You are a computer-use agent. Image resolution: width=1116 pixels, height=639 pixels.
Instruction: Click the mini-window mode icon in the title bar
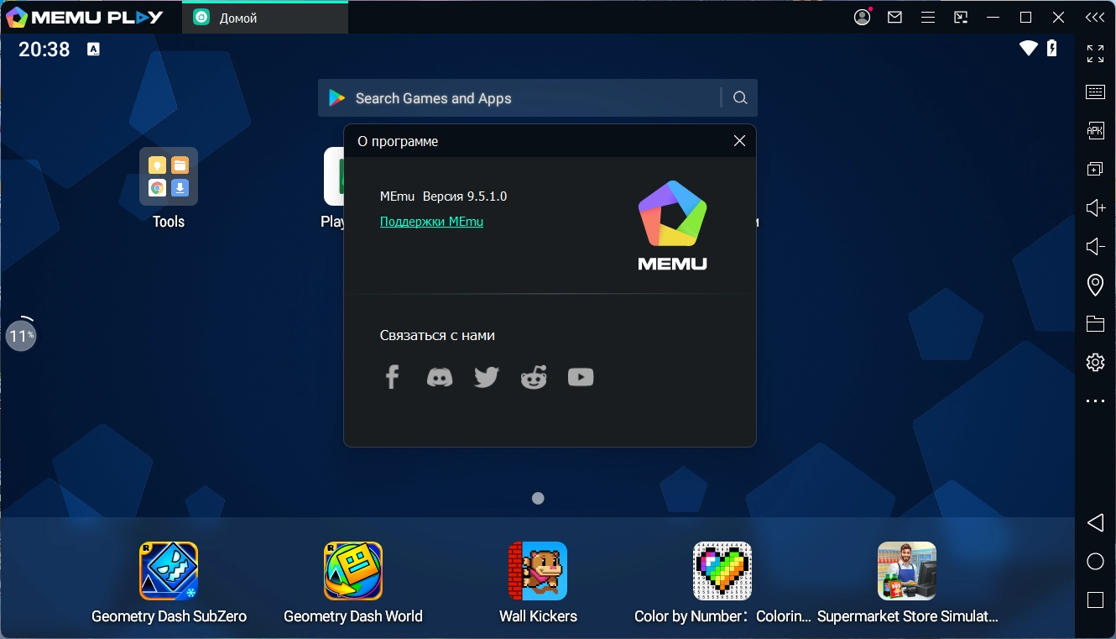(961, 17)
